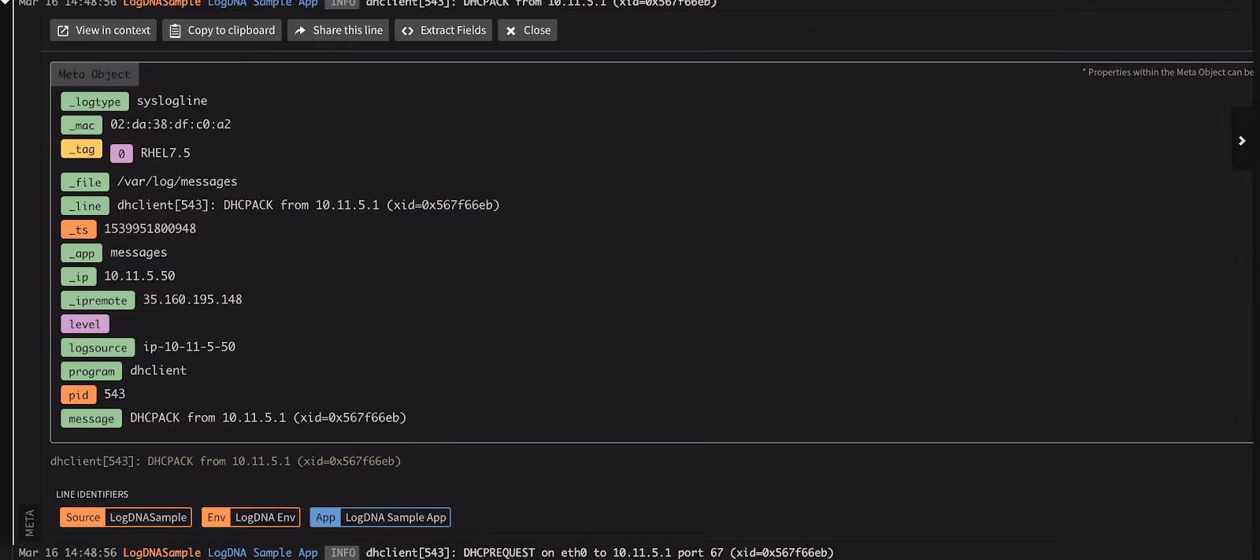Click the Env LogDNA Env identifier

251,517
